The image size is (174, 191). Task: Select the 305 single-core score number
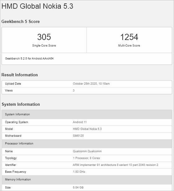click(x=44, y=37)
